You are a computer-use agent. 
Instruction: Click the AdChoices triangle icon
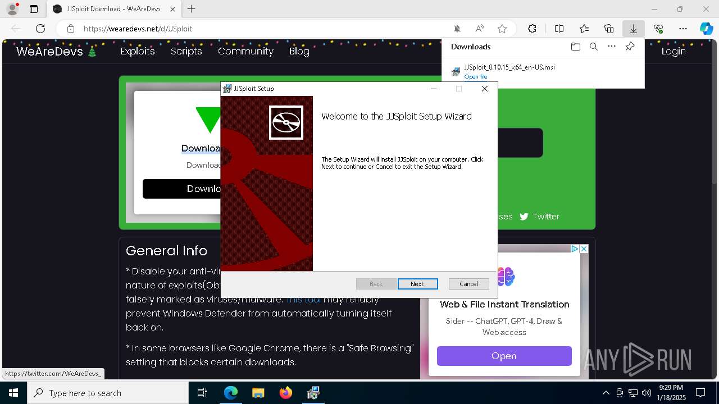[x=575, y=249]
